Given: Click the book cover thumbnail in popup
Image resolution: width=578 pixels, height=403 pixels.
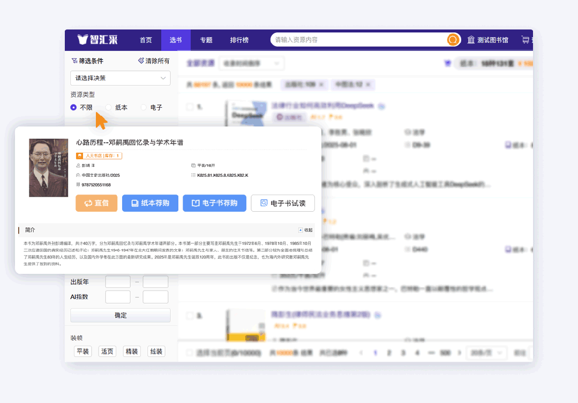Looking at the screenshot, I should tap(45, 168).
